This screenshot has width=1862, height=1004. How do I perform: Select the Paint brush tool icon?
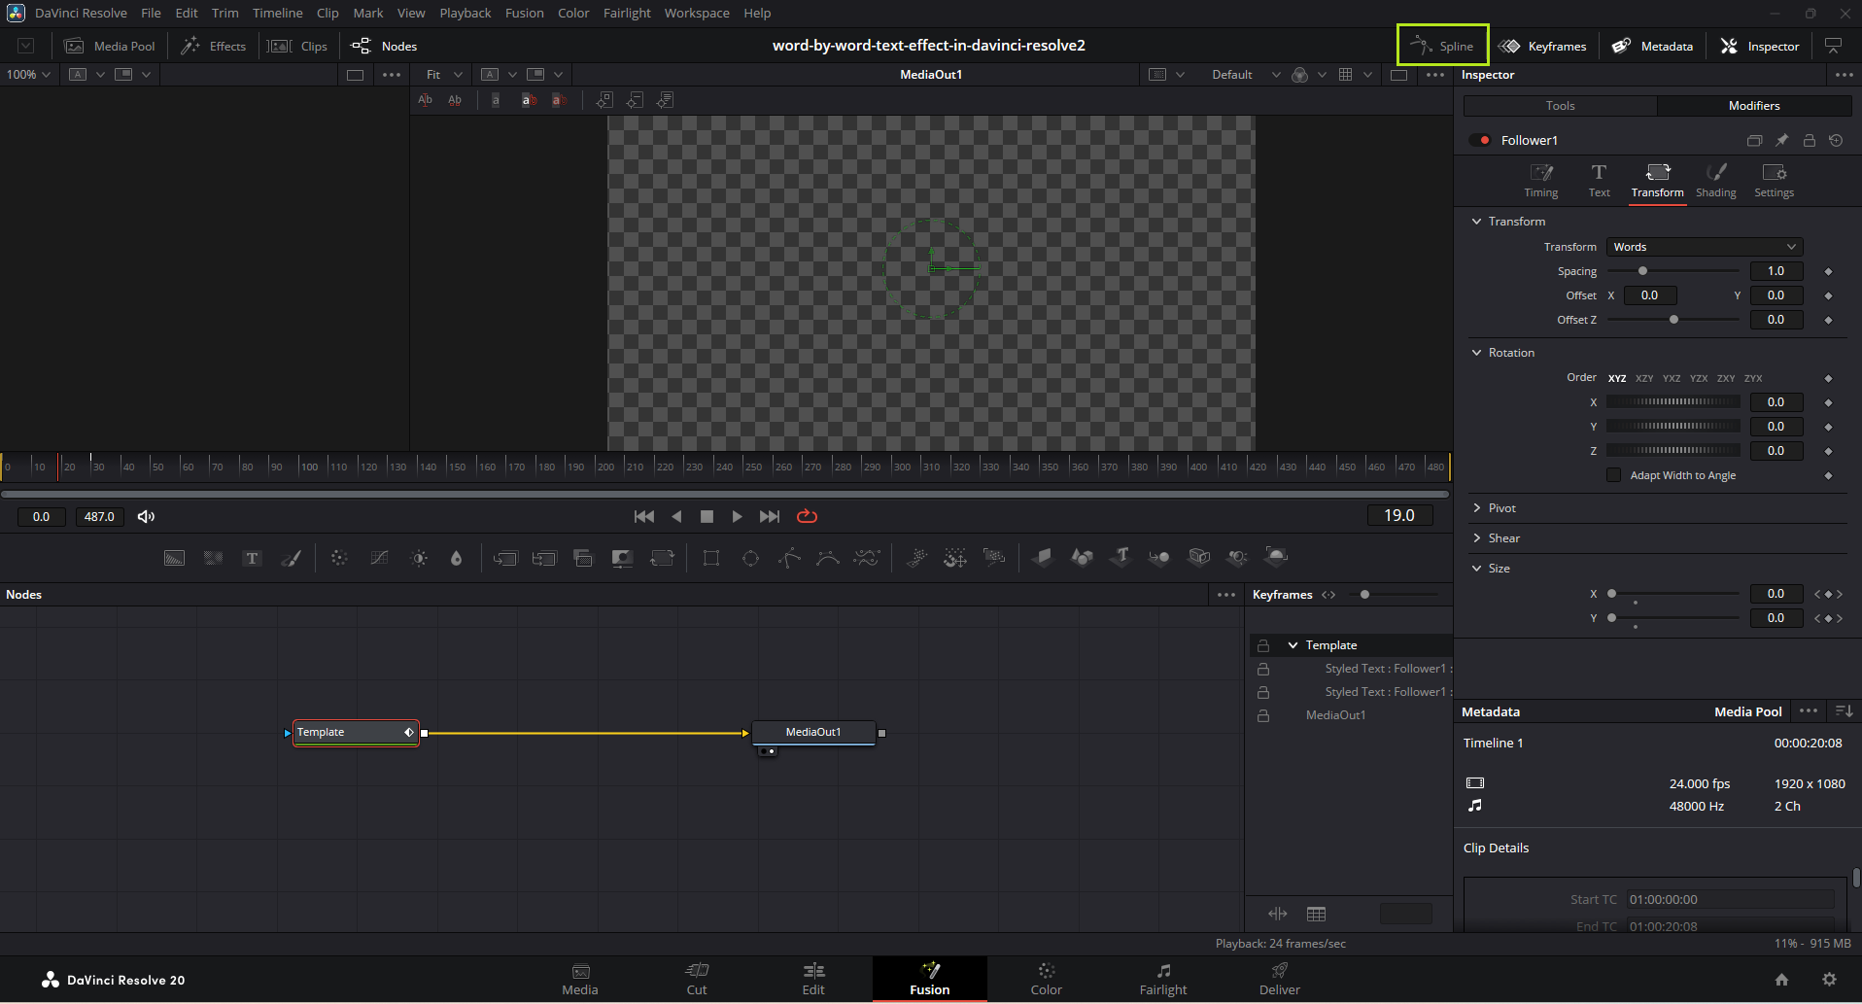click(292, 558)
